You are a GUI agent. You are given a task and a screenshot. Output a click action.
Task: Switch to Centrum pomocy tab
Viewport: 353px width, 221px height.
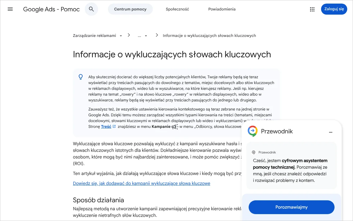click(130, 9)
